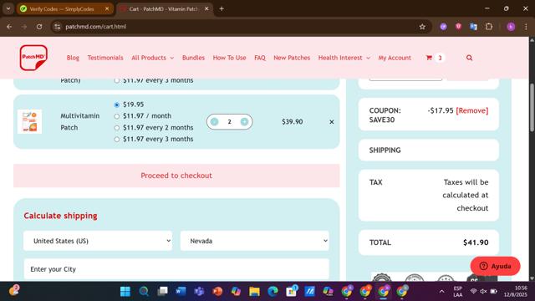Open the Testimonials menu item

[x=105, y=58]
